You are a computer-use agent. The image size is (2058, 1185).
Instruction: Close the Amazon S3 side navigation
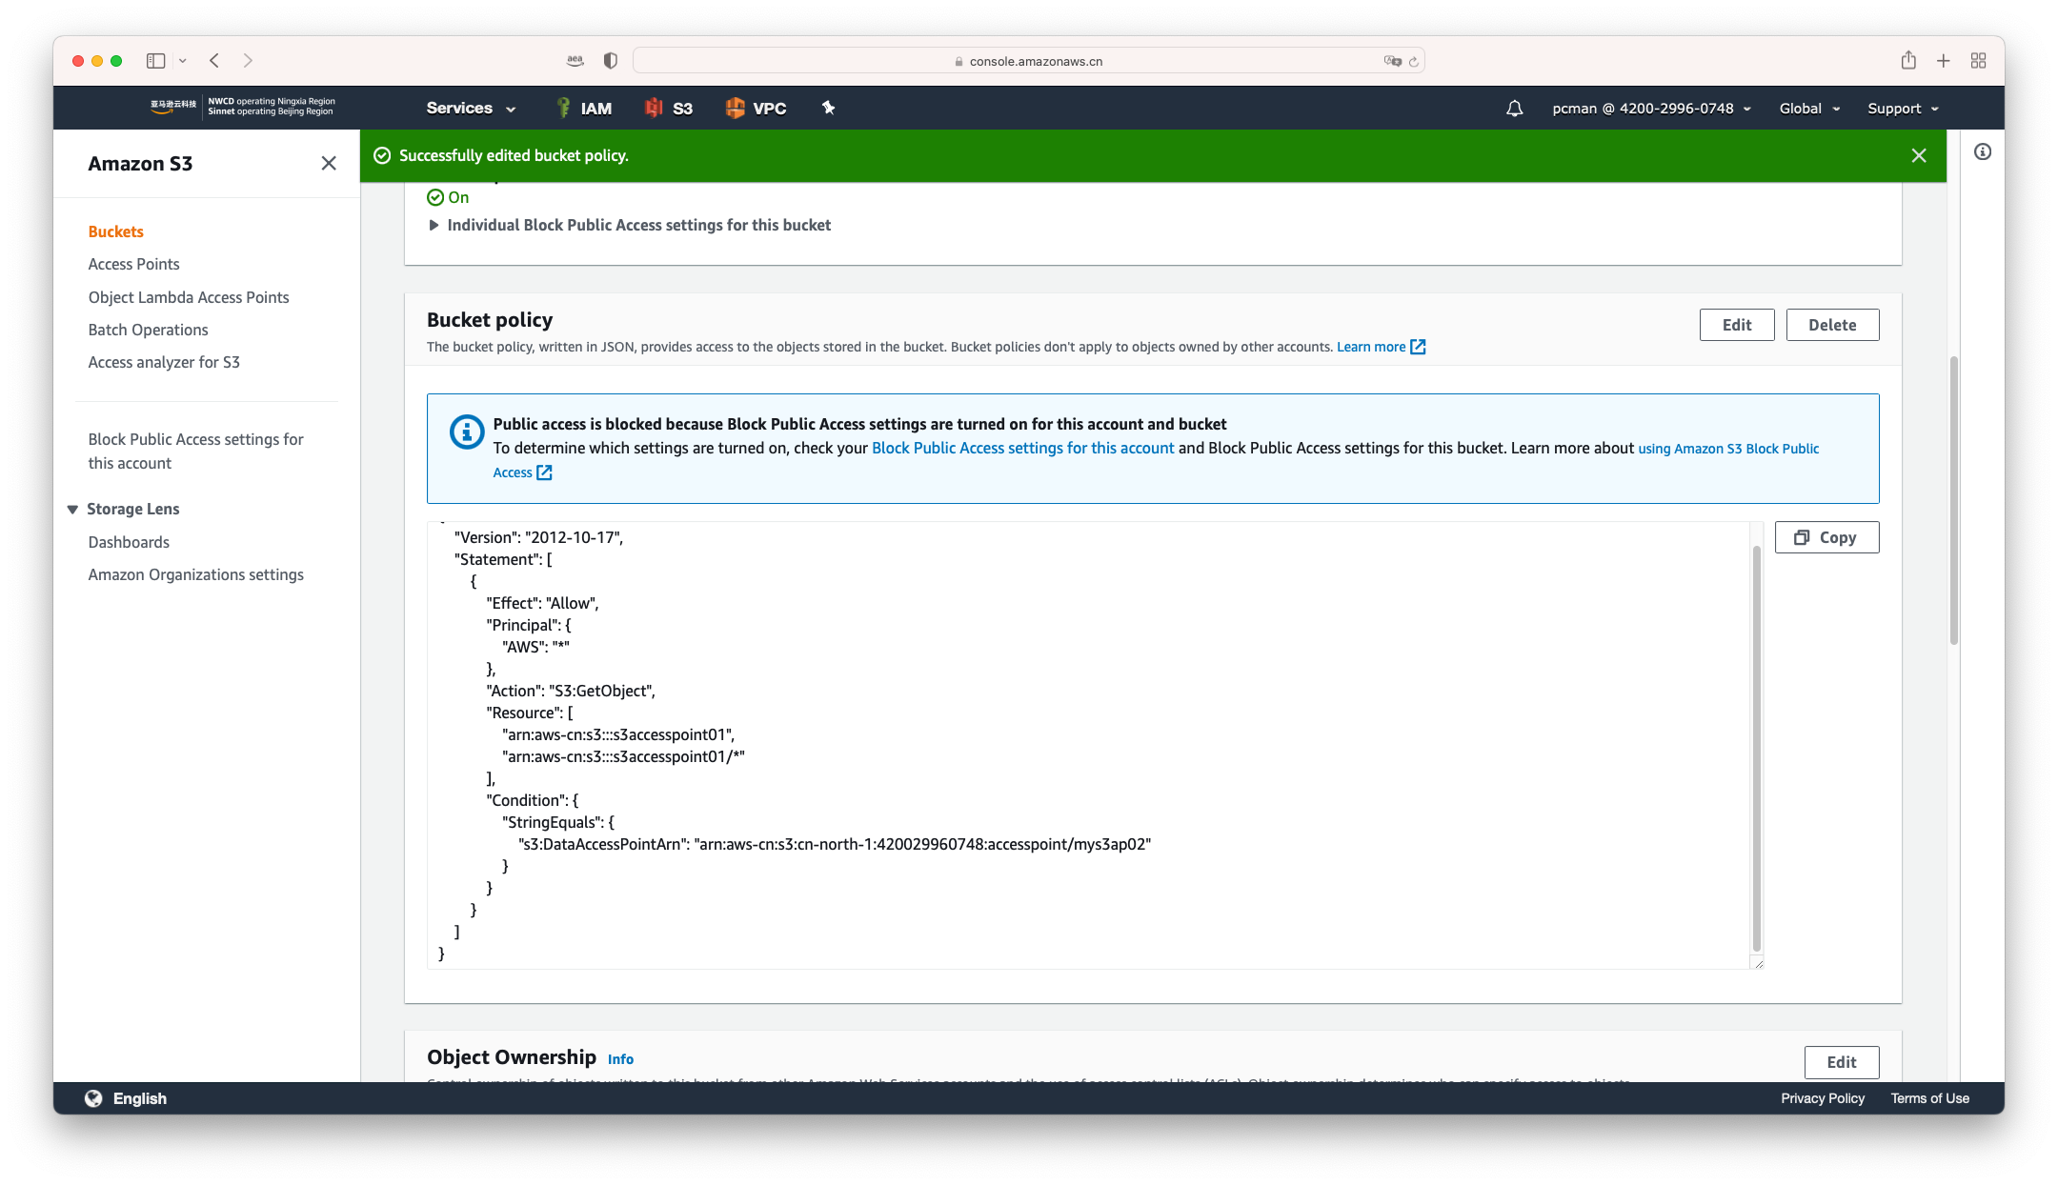(x=329, y=164)
